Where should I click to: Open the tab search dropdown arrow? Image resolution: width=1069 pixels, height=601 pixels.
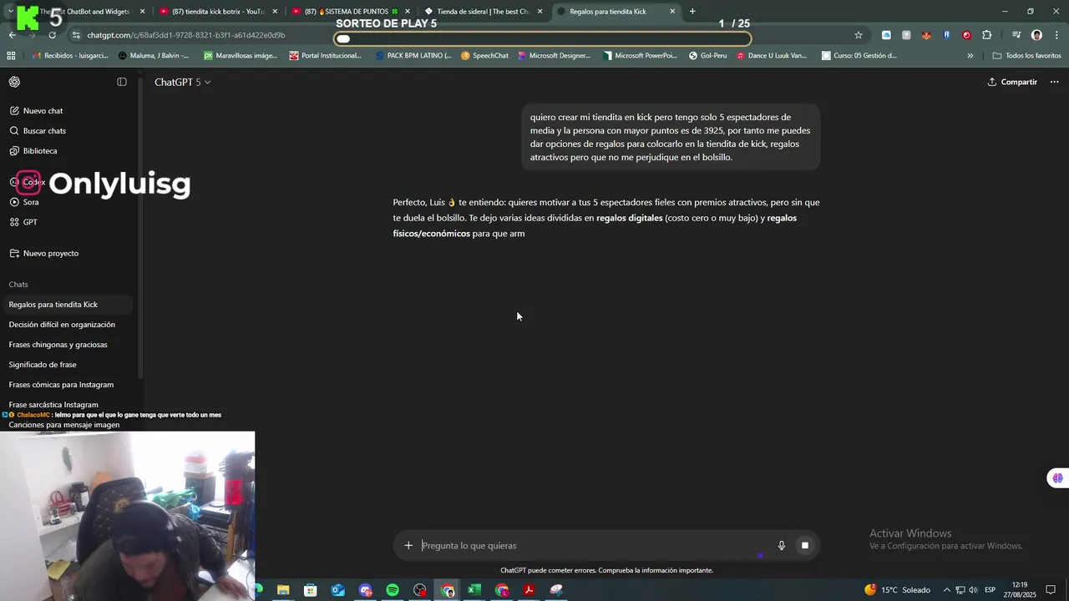[10, 12]
